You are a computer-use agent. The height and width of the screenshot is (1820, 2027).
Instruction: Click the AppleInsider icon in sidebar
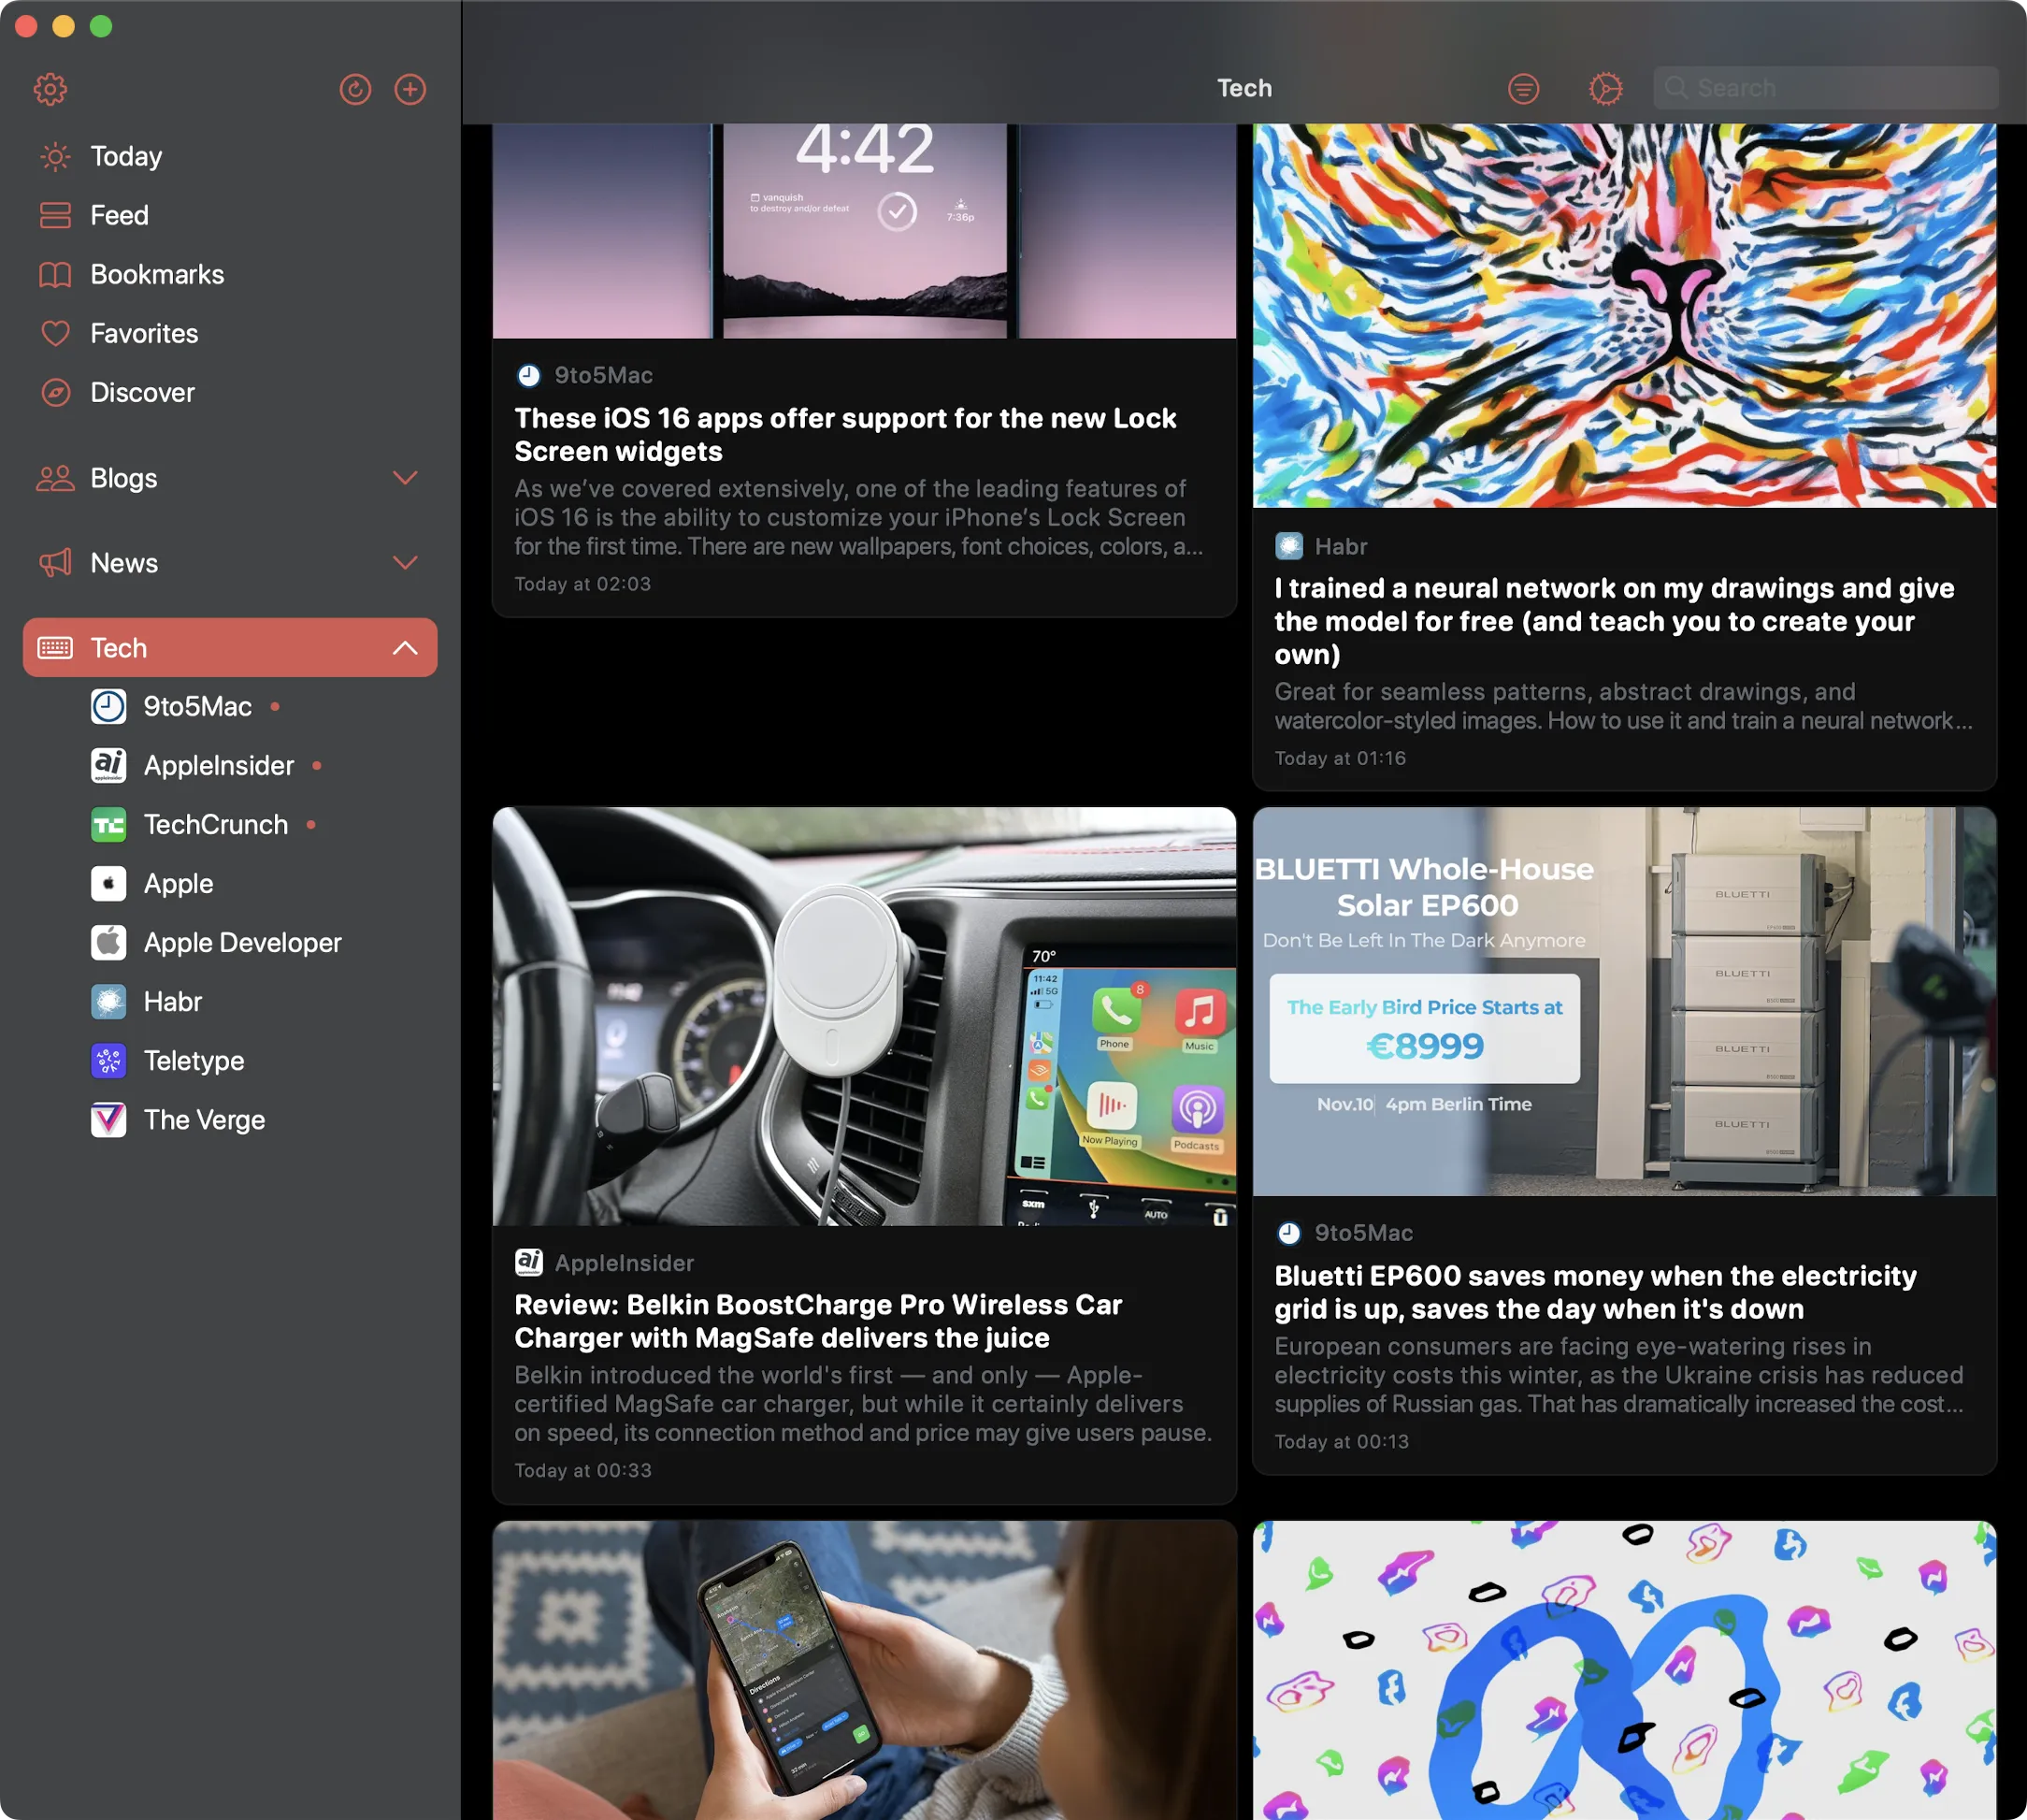point(109,766)
